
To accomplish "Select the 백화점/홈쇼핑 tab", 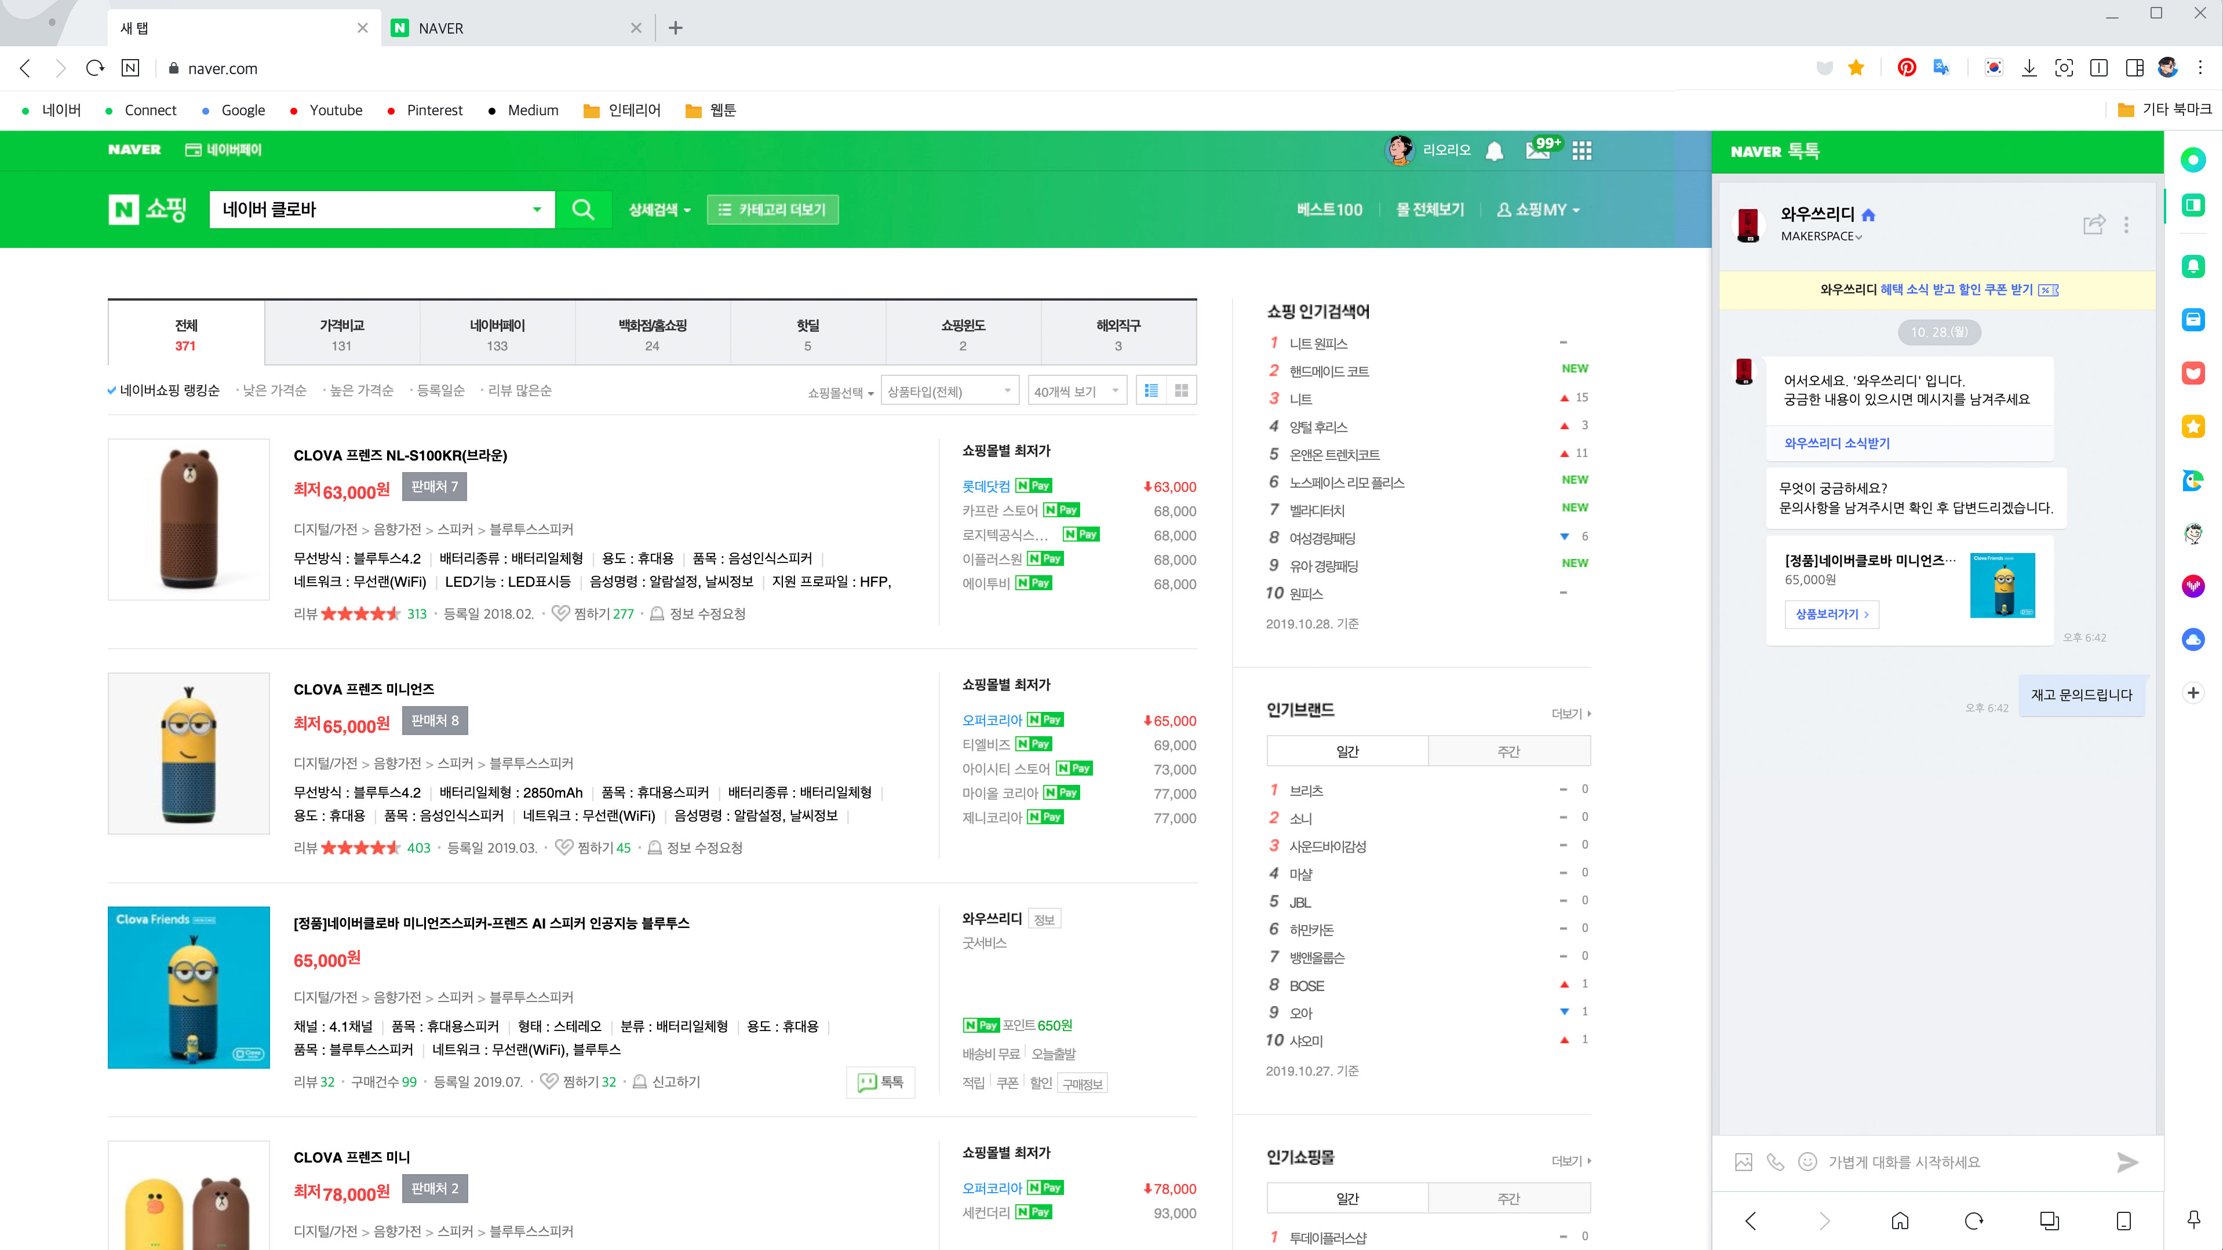I will [653, 335].
